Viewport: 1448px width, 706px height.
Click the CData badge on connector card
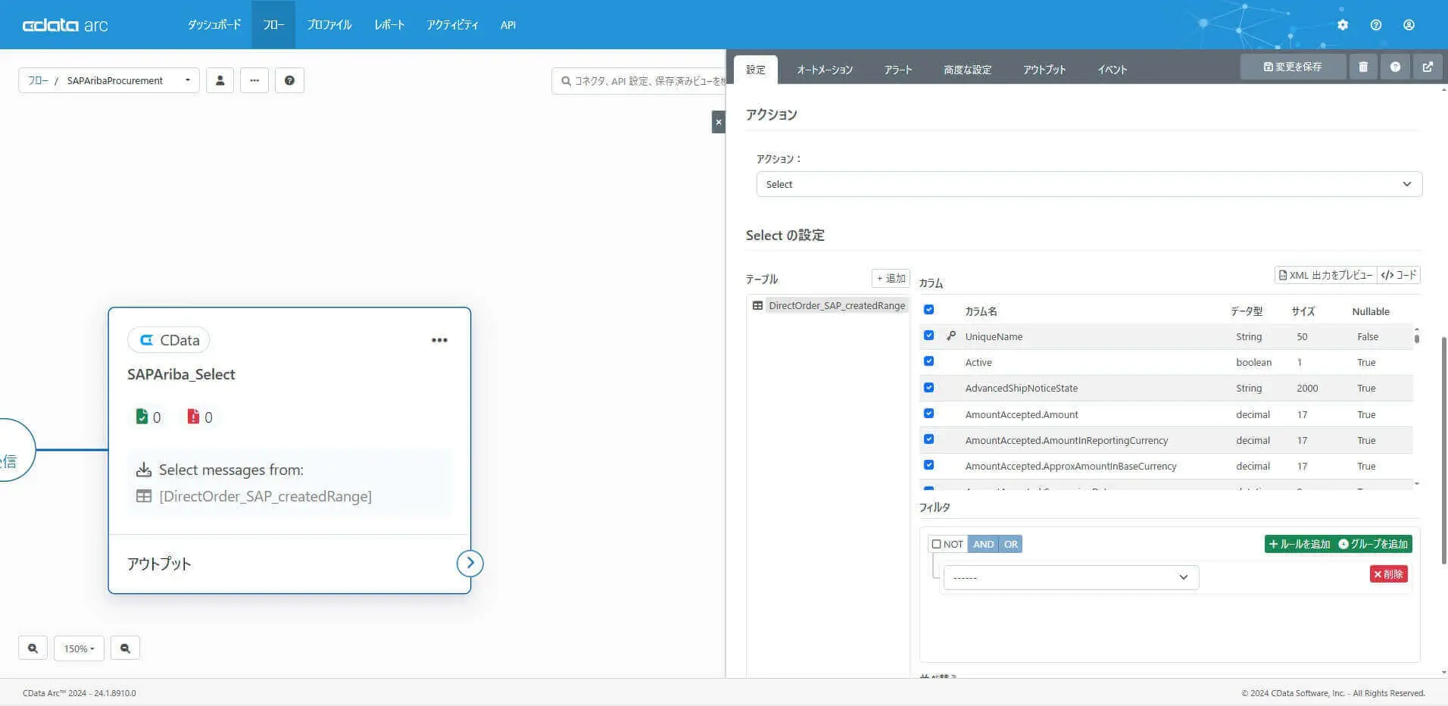169,340
